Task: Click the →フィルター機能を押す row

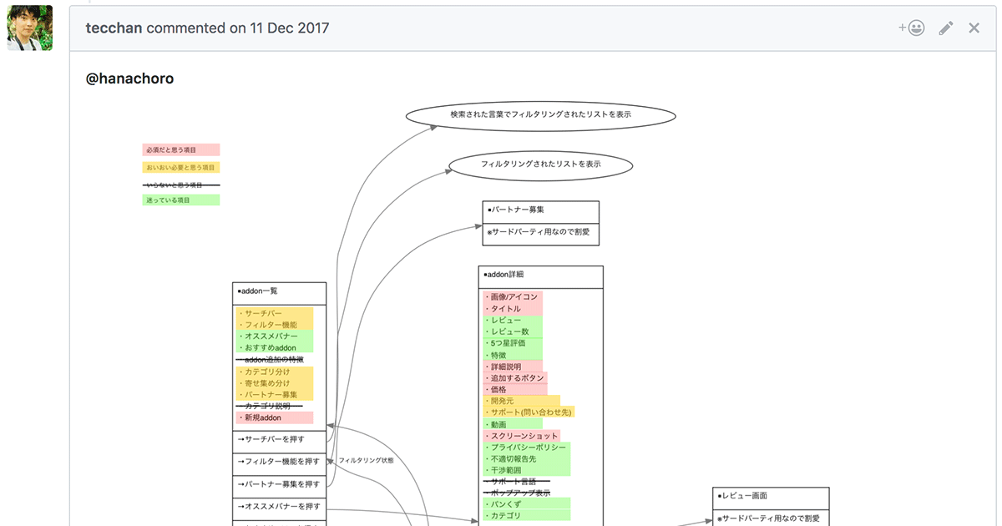Action: click(279, 462)
